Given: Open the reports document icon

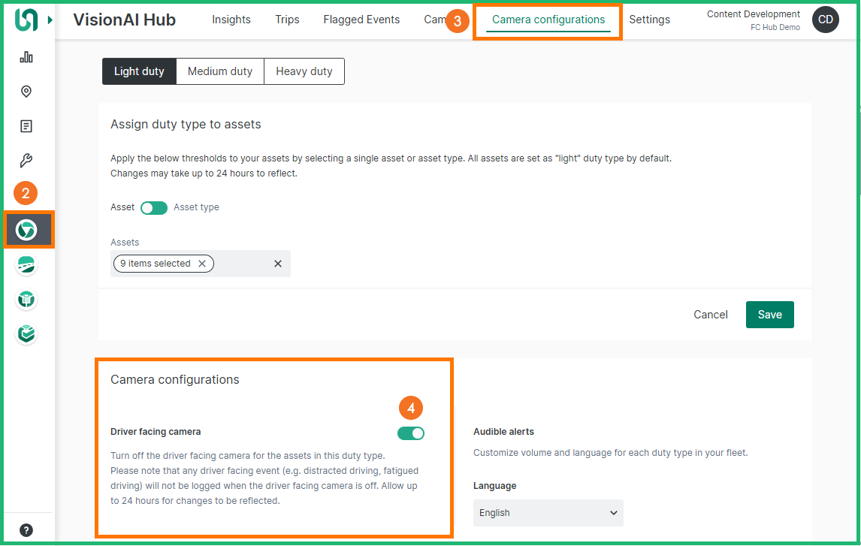Looking at the screenshot, I should pyautogui.click(x=26, y=126).
